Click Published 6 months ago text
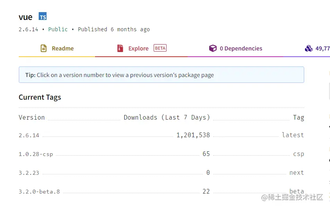Image resolution: width=330 pixels, height=208 pixels. coord(114,29)
